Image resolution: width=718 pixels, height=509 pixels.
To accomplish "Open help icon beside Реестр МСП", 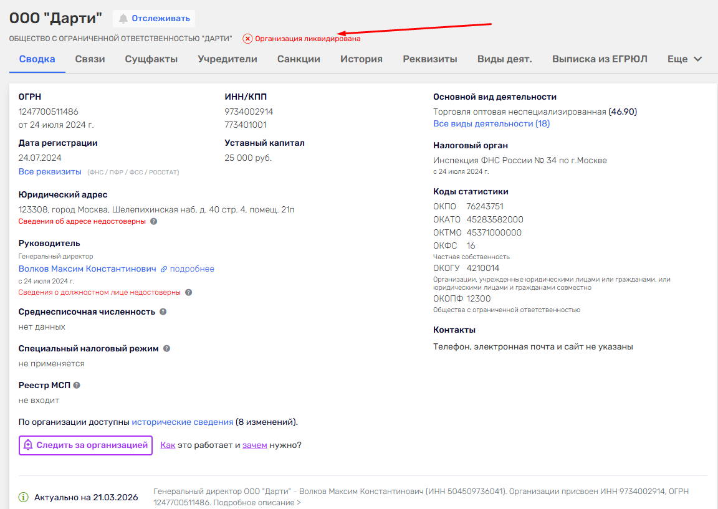I will (77, 385).
